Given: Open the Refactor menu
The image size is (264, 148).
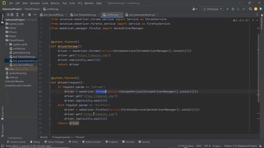Looking at the screenshot, I should [55, 3].
